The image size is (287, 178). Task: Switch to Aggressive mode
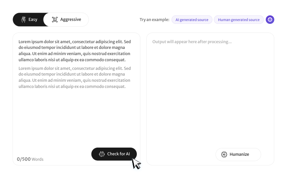[66, 19]
